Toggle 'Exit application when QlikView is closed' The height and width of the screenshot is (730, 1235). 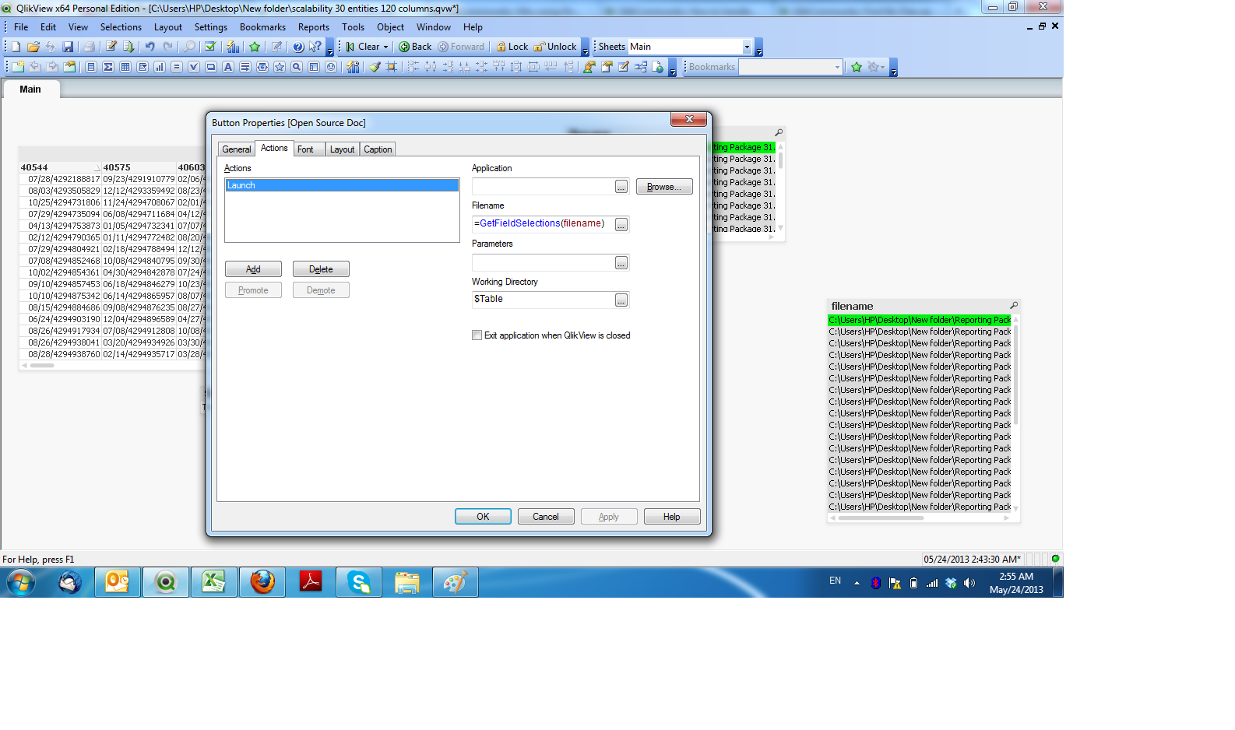coord(477,335)
